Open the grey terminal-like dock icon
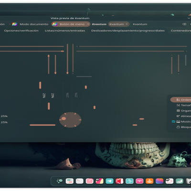This screenshot has height=191, width=191. (x=80, y=181)
